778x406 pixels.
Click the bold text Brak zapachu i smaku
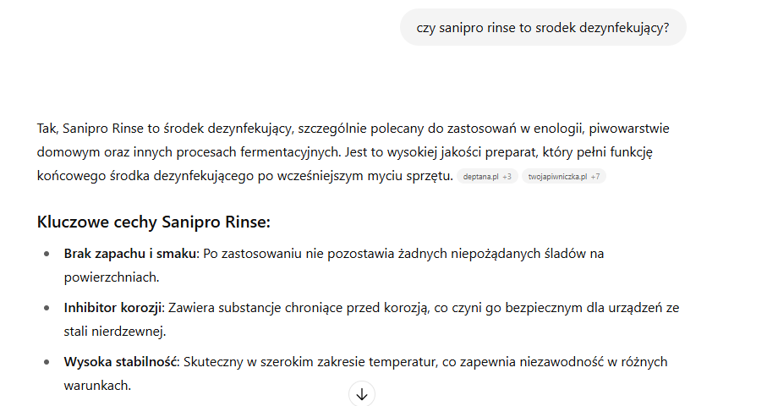[130, 253]
